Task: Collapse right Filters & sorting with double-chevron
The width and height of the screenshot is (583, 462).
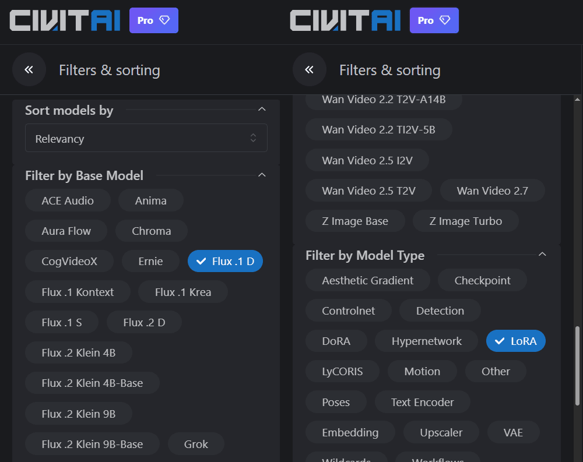Action: [310, 69]
